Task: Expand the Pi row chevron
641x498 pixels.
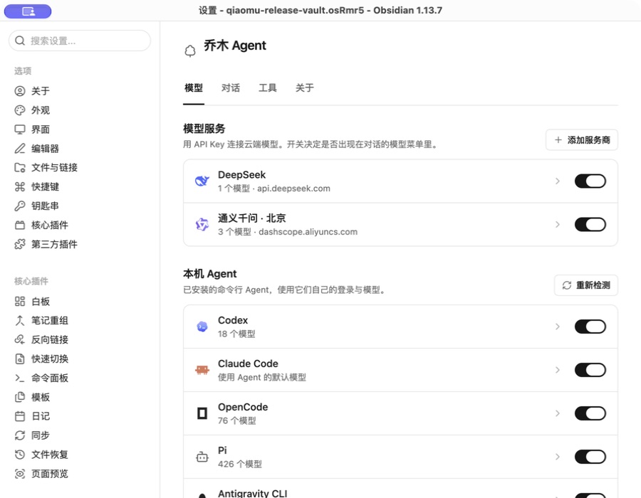Action: coord(558,457)
